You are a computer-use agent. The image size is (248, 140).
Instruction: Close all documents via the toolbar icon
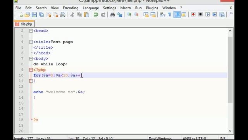click(56, 15)
